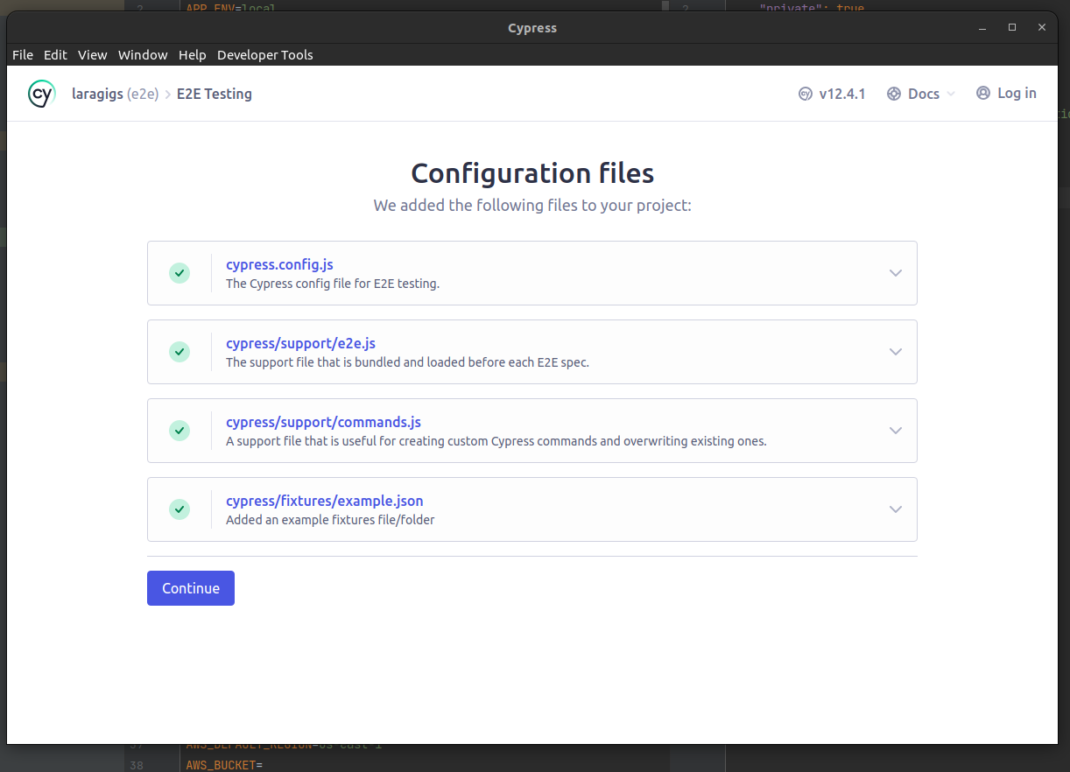The height and width of the screenshot is (772, 1070).
Task: Click the Log in user icon
Action: [983, 93]
